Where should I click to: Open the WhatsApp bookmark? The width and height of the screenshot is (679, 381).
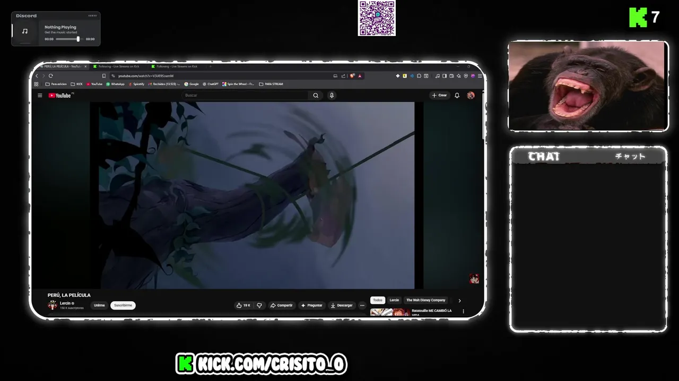click(116, 84)
